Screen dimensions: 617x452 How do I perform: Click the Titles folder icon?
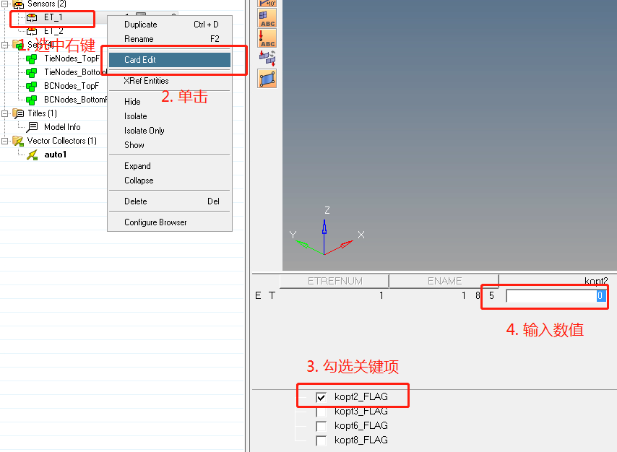point(19,113)
